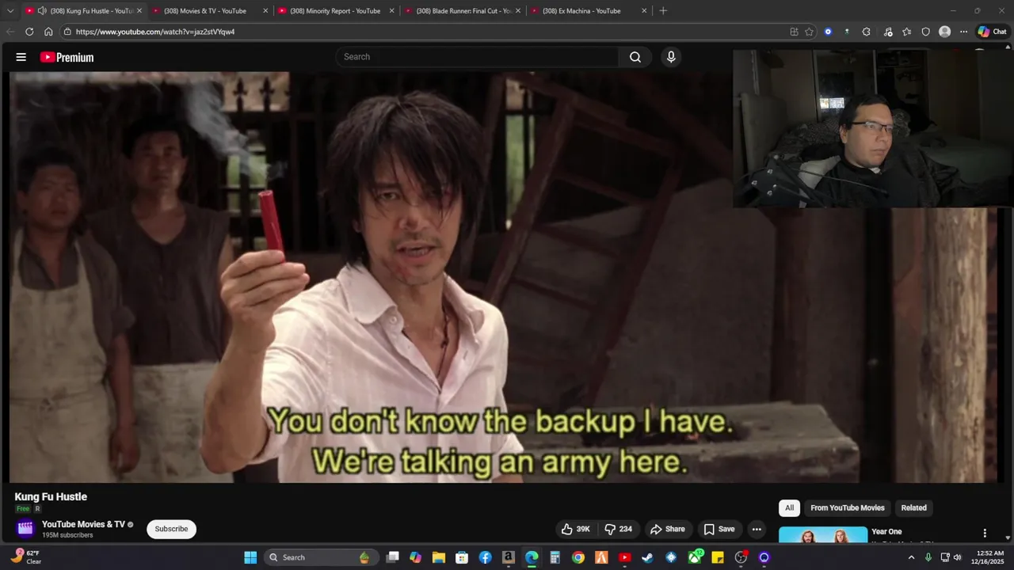Screen dimensions: 1014x570
Task: Select the All filter chip
Action: tap(789, 507)
